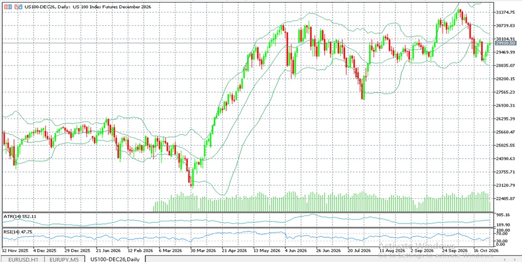
Task: Click the 21 Apr 2026 date label
Action: (x=234, y=250)
